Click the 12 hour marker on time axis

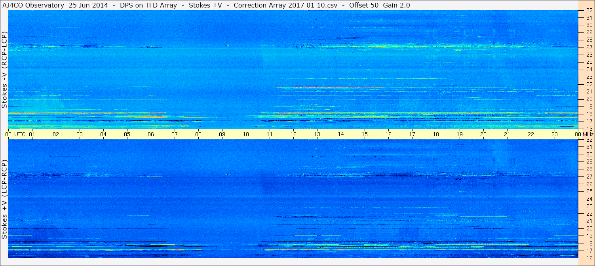coord(293,134)
